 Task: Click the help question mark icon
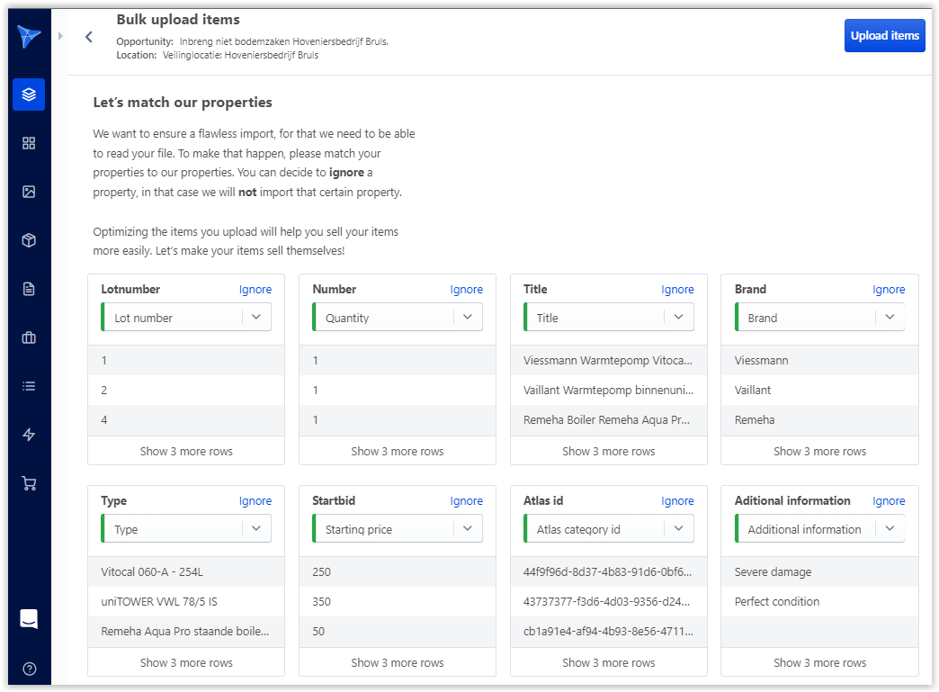pos(29,669)
